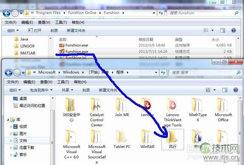The height and width of the screenshot is (165, 244).
Task: Expand 图片 library tree node
Action: [x=11, y=134]
